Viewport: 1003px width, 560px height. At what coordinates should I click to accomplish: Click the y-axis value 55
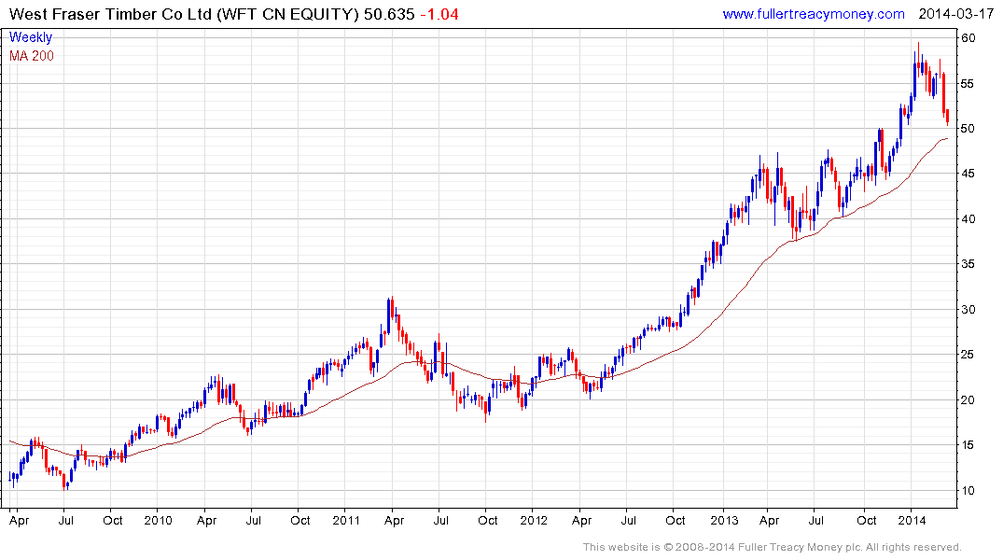[x=968, y=84]
